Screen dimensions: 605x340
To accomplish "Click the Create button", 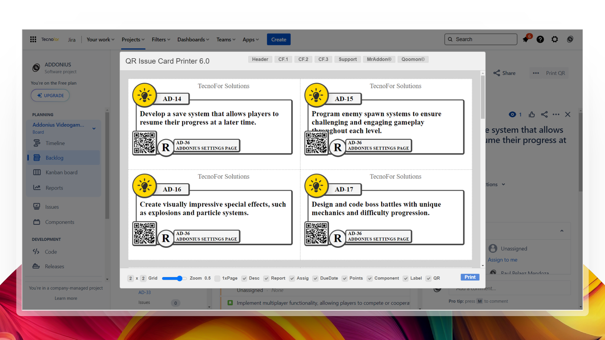I will pos(279,39).
